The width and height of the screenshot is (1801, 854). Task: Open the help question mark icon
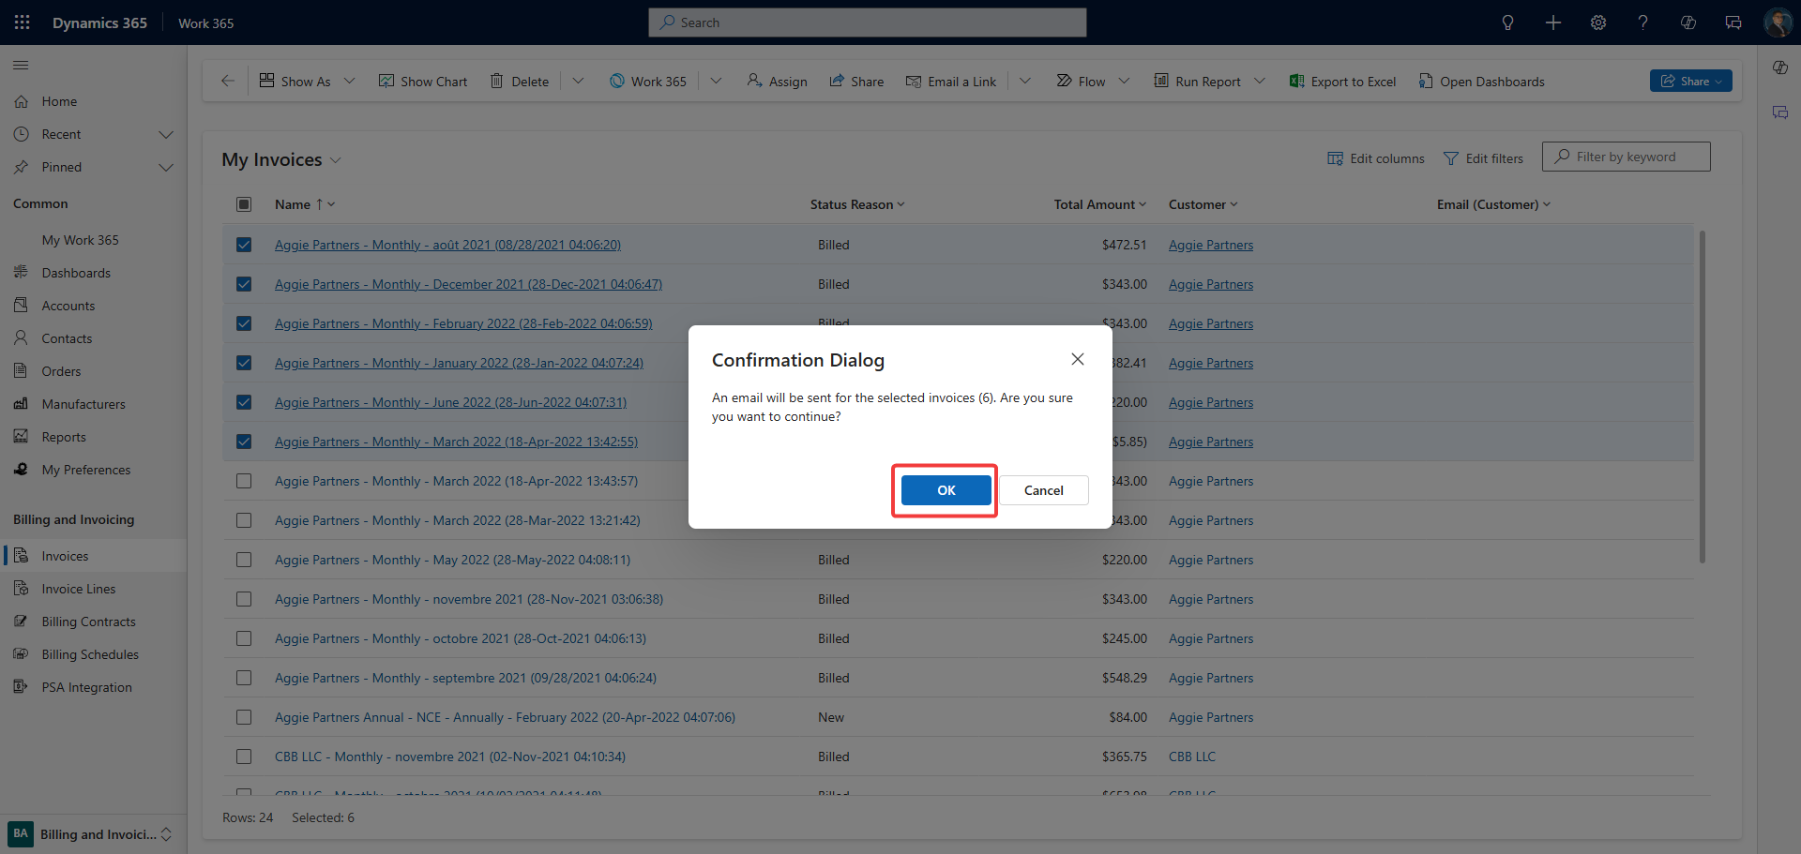coord(1643,22)
